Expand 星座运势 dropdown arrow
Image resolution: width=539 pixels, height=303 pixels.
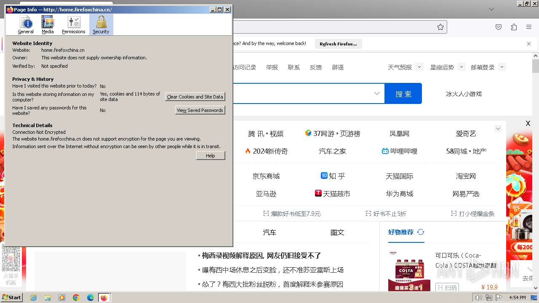(x=461, y=67)
